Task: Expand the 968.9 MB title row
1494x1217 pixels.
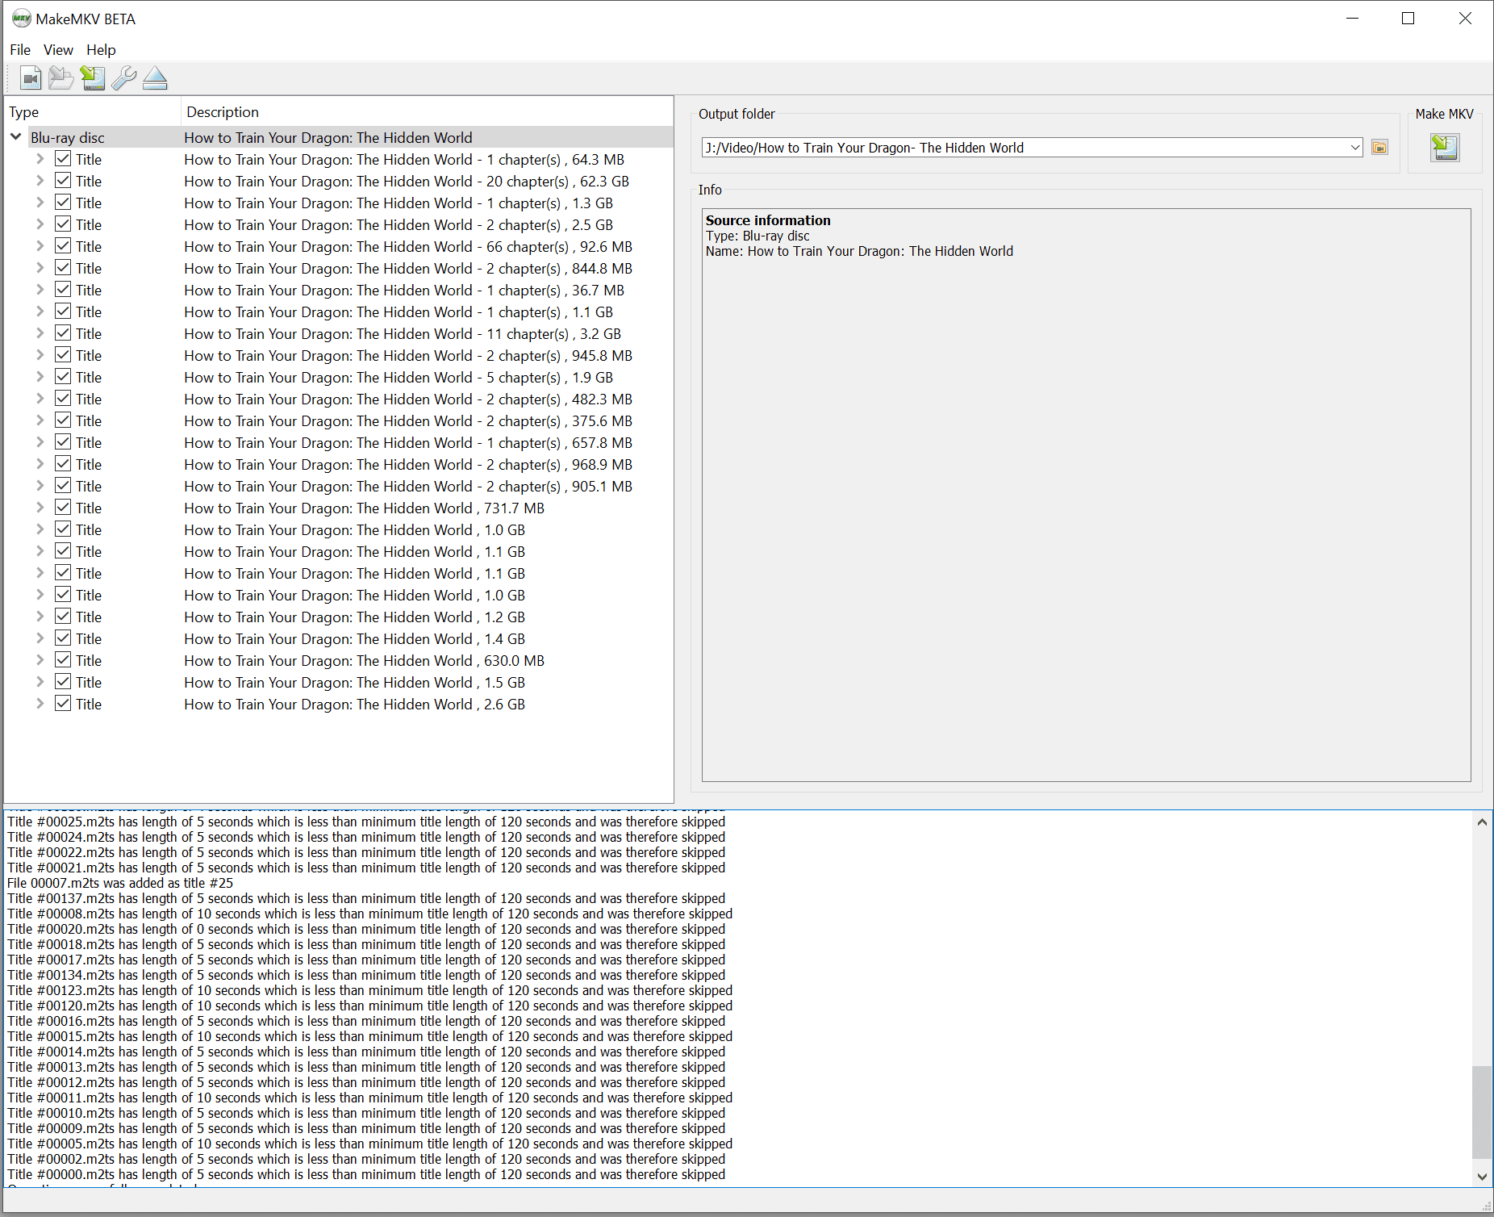Action: tap(40, 464)
